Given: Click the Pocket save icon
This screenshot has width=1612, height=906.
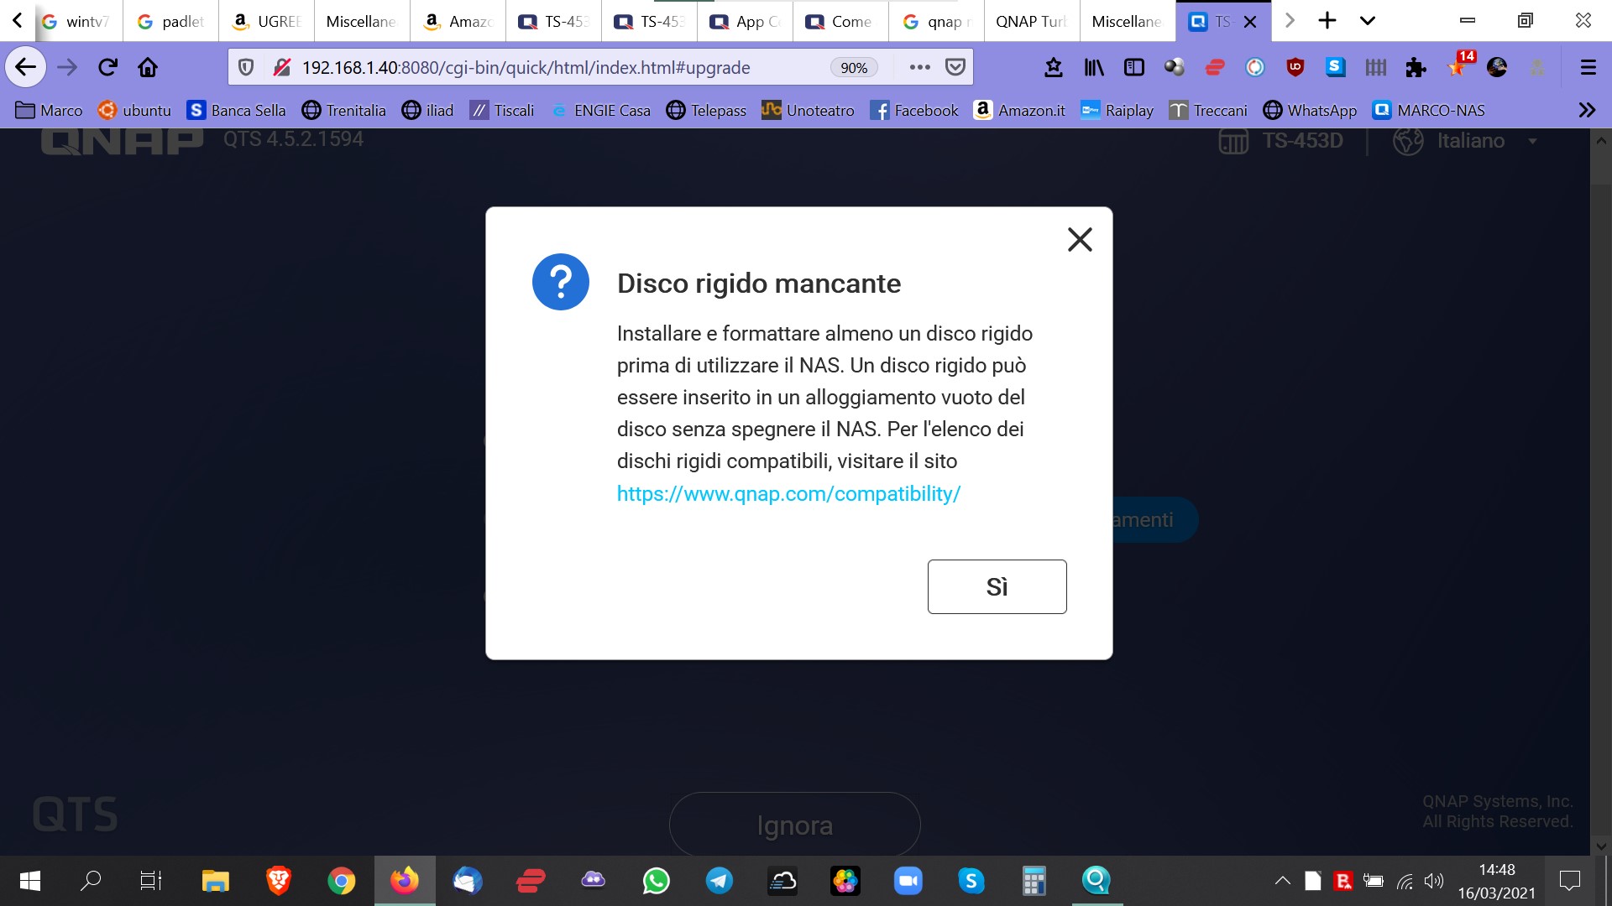Looking at the screenshot, I should point(955,67).
